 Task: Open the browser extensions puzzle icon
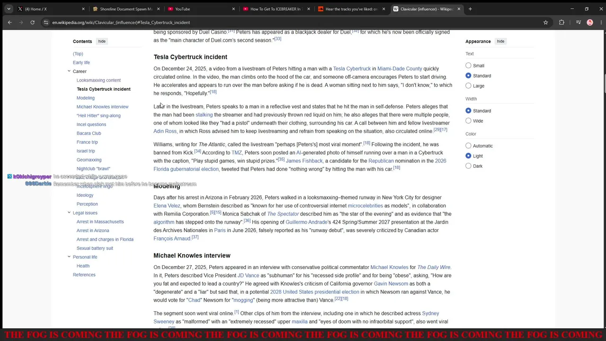pyautogui.click(x=561, y=22)
